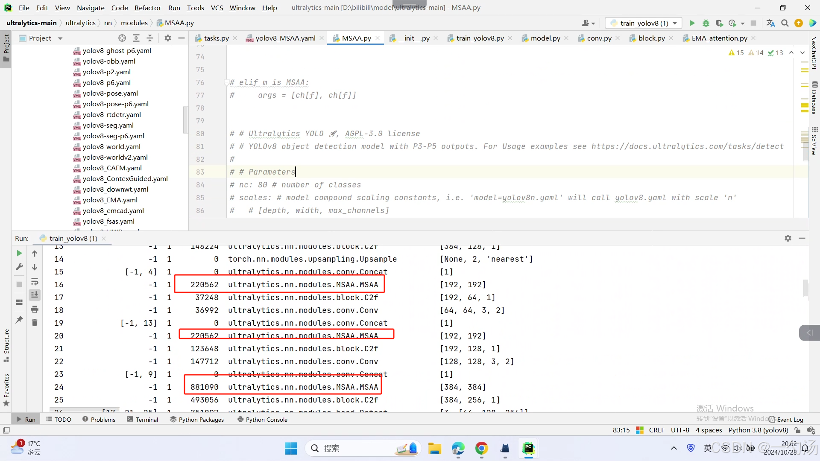Click print icon in Run panel
This screenshot has width=820, height=461.
pyautogui.click(x=35, y=309)
